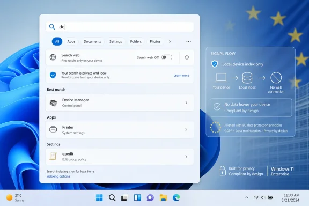Switch to the Photos filter tab
The width and height of the screenshot is (309, 206).
point(155,41)
